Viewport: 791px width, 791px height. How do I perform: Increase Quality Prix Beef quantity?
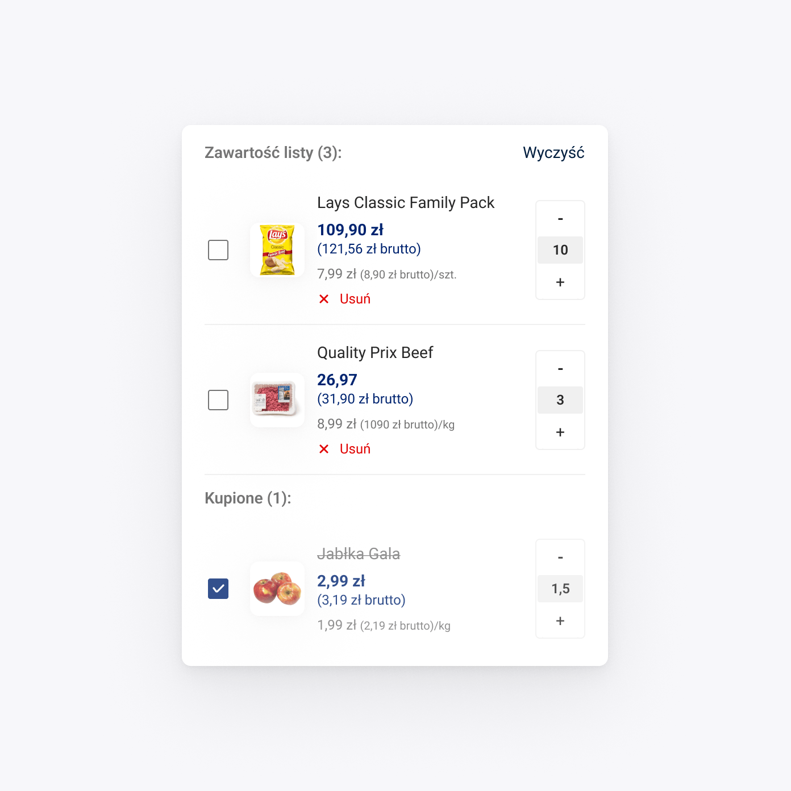tap(560, 432)
